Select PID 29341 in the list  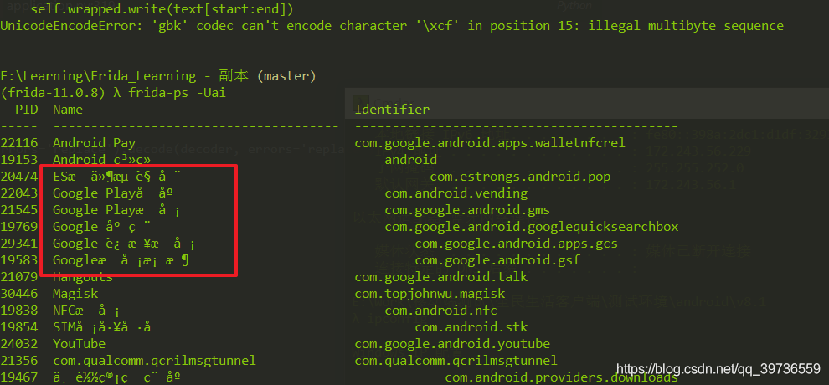(x=19, y=244)
